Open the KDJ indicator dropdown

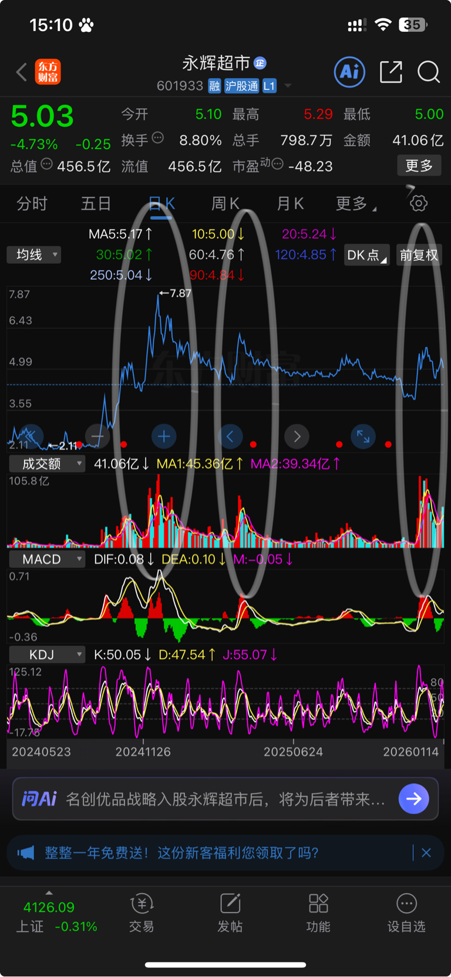(x=47, y=654)
